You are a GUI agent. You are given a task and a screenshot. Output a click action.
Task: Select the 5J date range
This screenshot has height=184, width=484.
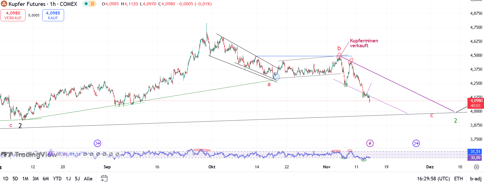pyautogui.click(x=77, y=179)
